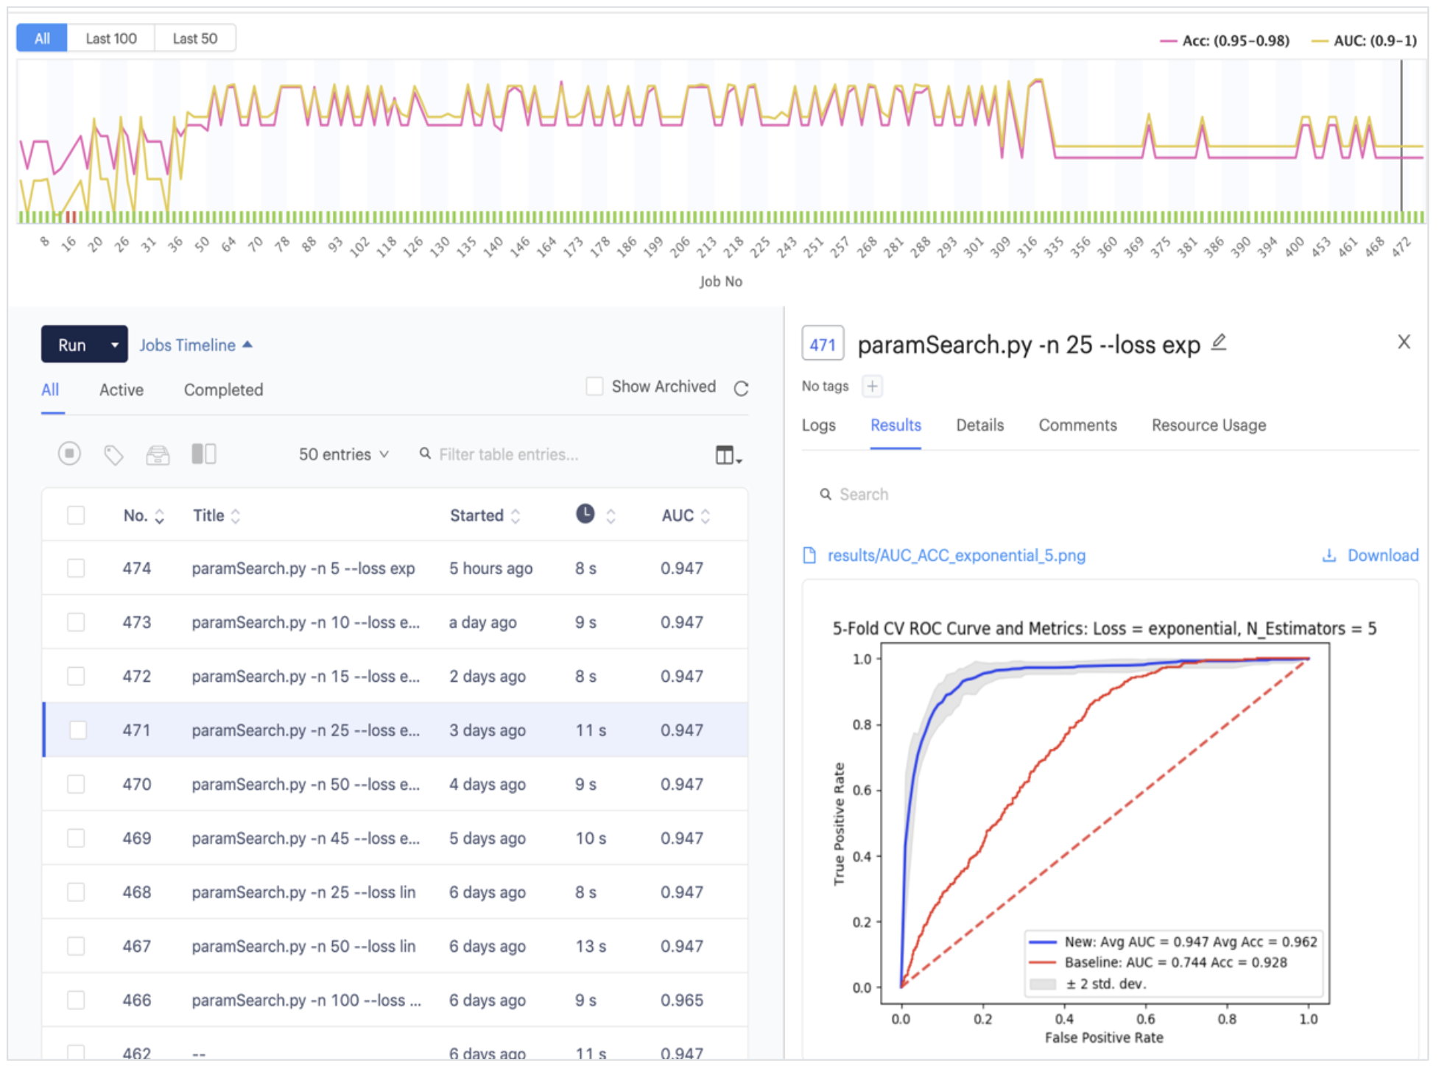Open the Last 50 chart filter tab
This screenshot has height=1072, width=1439.
tap(194, 38)
